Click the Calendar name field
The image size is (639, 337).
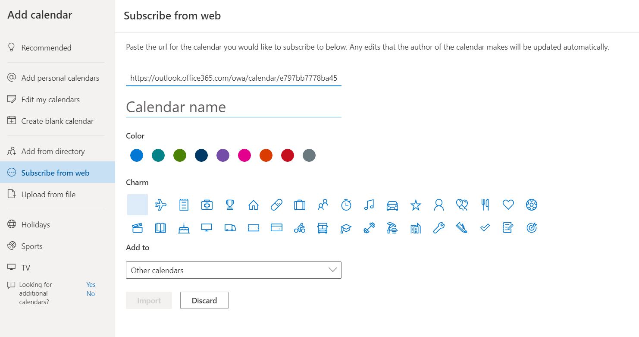(233, 107)
